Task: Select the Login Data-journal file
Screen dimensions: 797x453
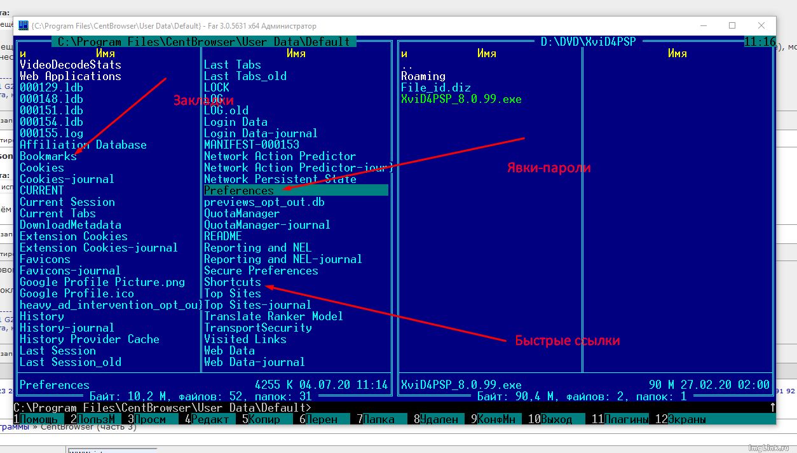Action: coord(261,133)
